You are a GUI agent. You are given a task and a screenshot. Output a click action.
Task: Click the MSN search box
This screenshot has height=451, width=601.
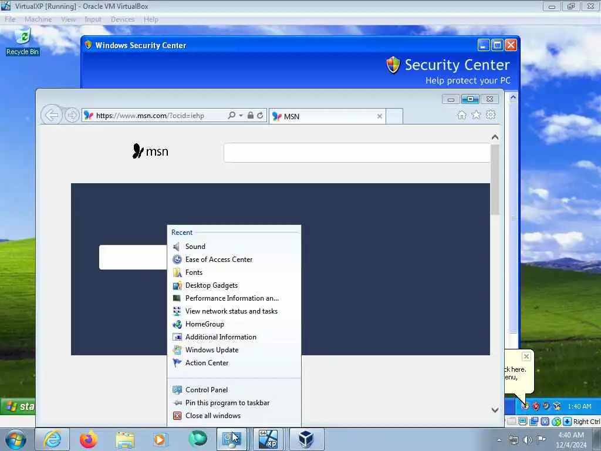click(357, 153)
